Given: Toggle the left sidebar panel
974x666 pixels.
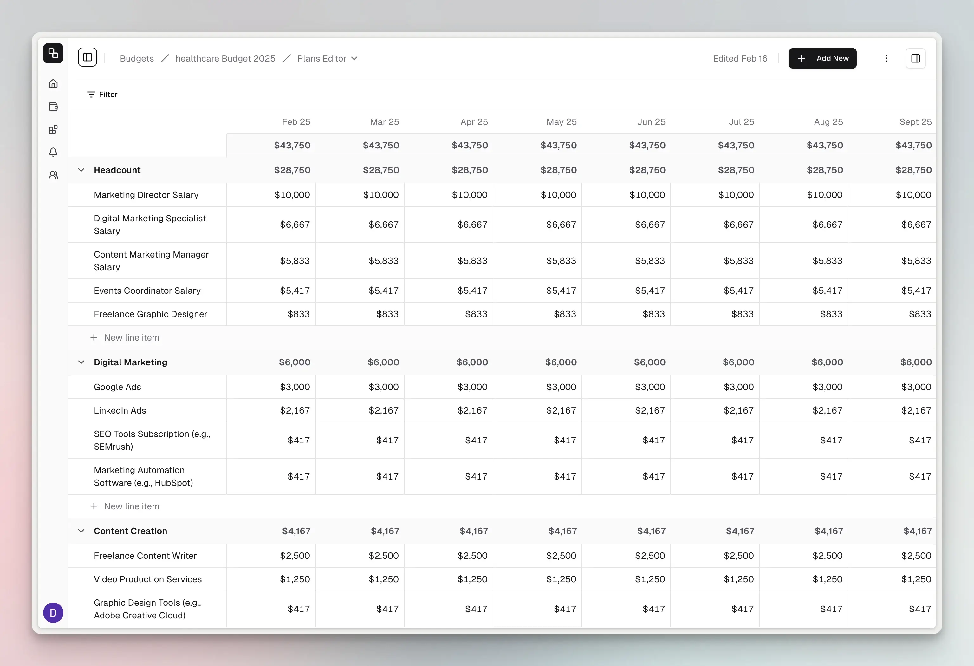Looking at the screenshot, I should (87, 57).
